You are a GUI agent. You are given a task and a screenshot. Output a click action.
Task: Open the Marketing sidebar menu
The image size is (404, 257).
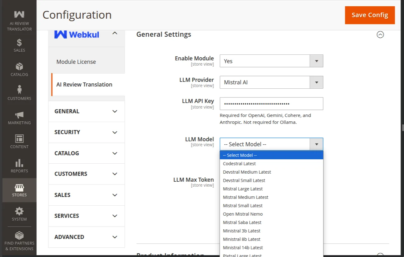coord(19,118)
